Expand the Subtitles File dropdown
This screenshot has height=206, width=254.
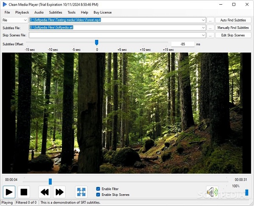(203, 28)
